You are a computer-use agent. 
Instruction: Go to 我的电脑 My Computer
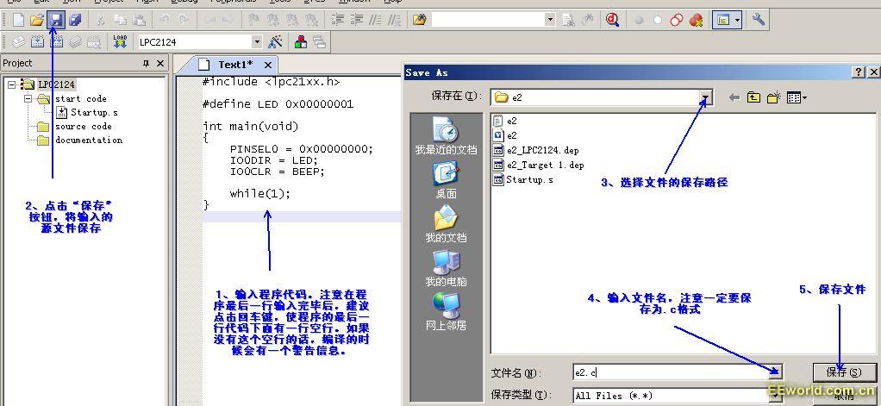coord(447,268)
